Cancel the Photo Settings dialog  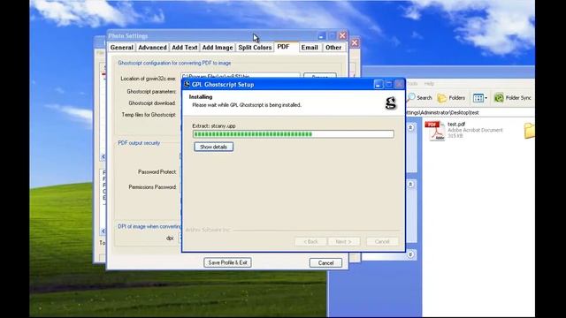tap(325, 263)
